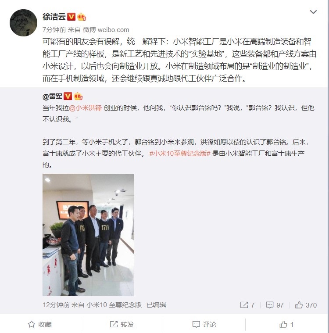Open the @小米洪锋 mention link

click(x=86, y=108)
